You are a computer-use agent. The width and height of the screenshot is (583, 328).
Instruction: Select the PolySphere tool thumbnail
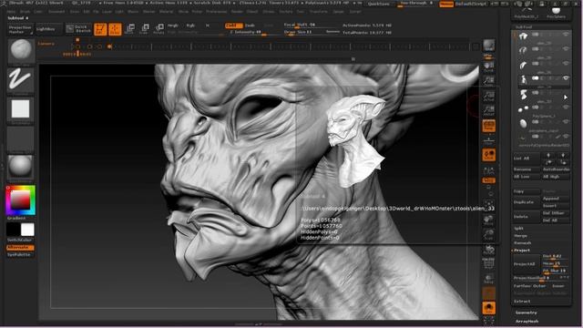pos(557,12)
